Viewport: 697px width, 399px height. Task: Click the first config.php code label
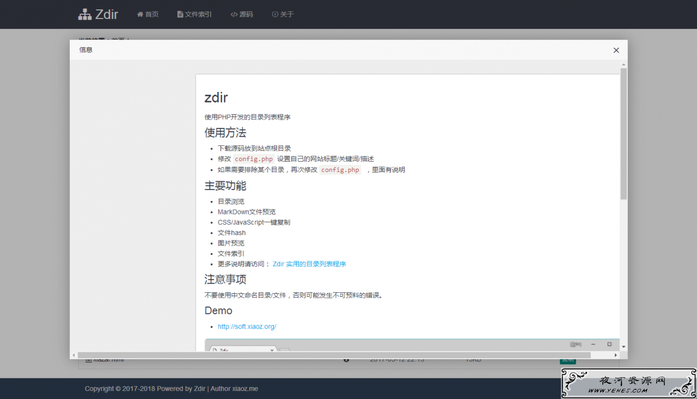point(254,159)
